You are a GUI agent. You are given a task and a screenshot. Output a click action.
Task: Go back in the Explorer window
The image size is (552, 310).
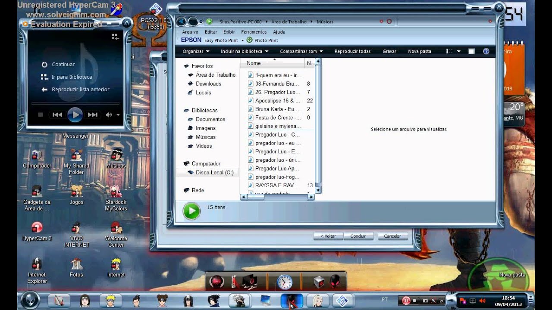pos(182,22)
